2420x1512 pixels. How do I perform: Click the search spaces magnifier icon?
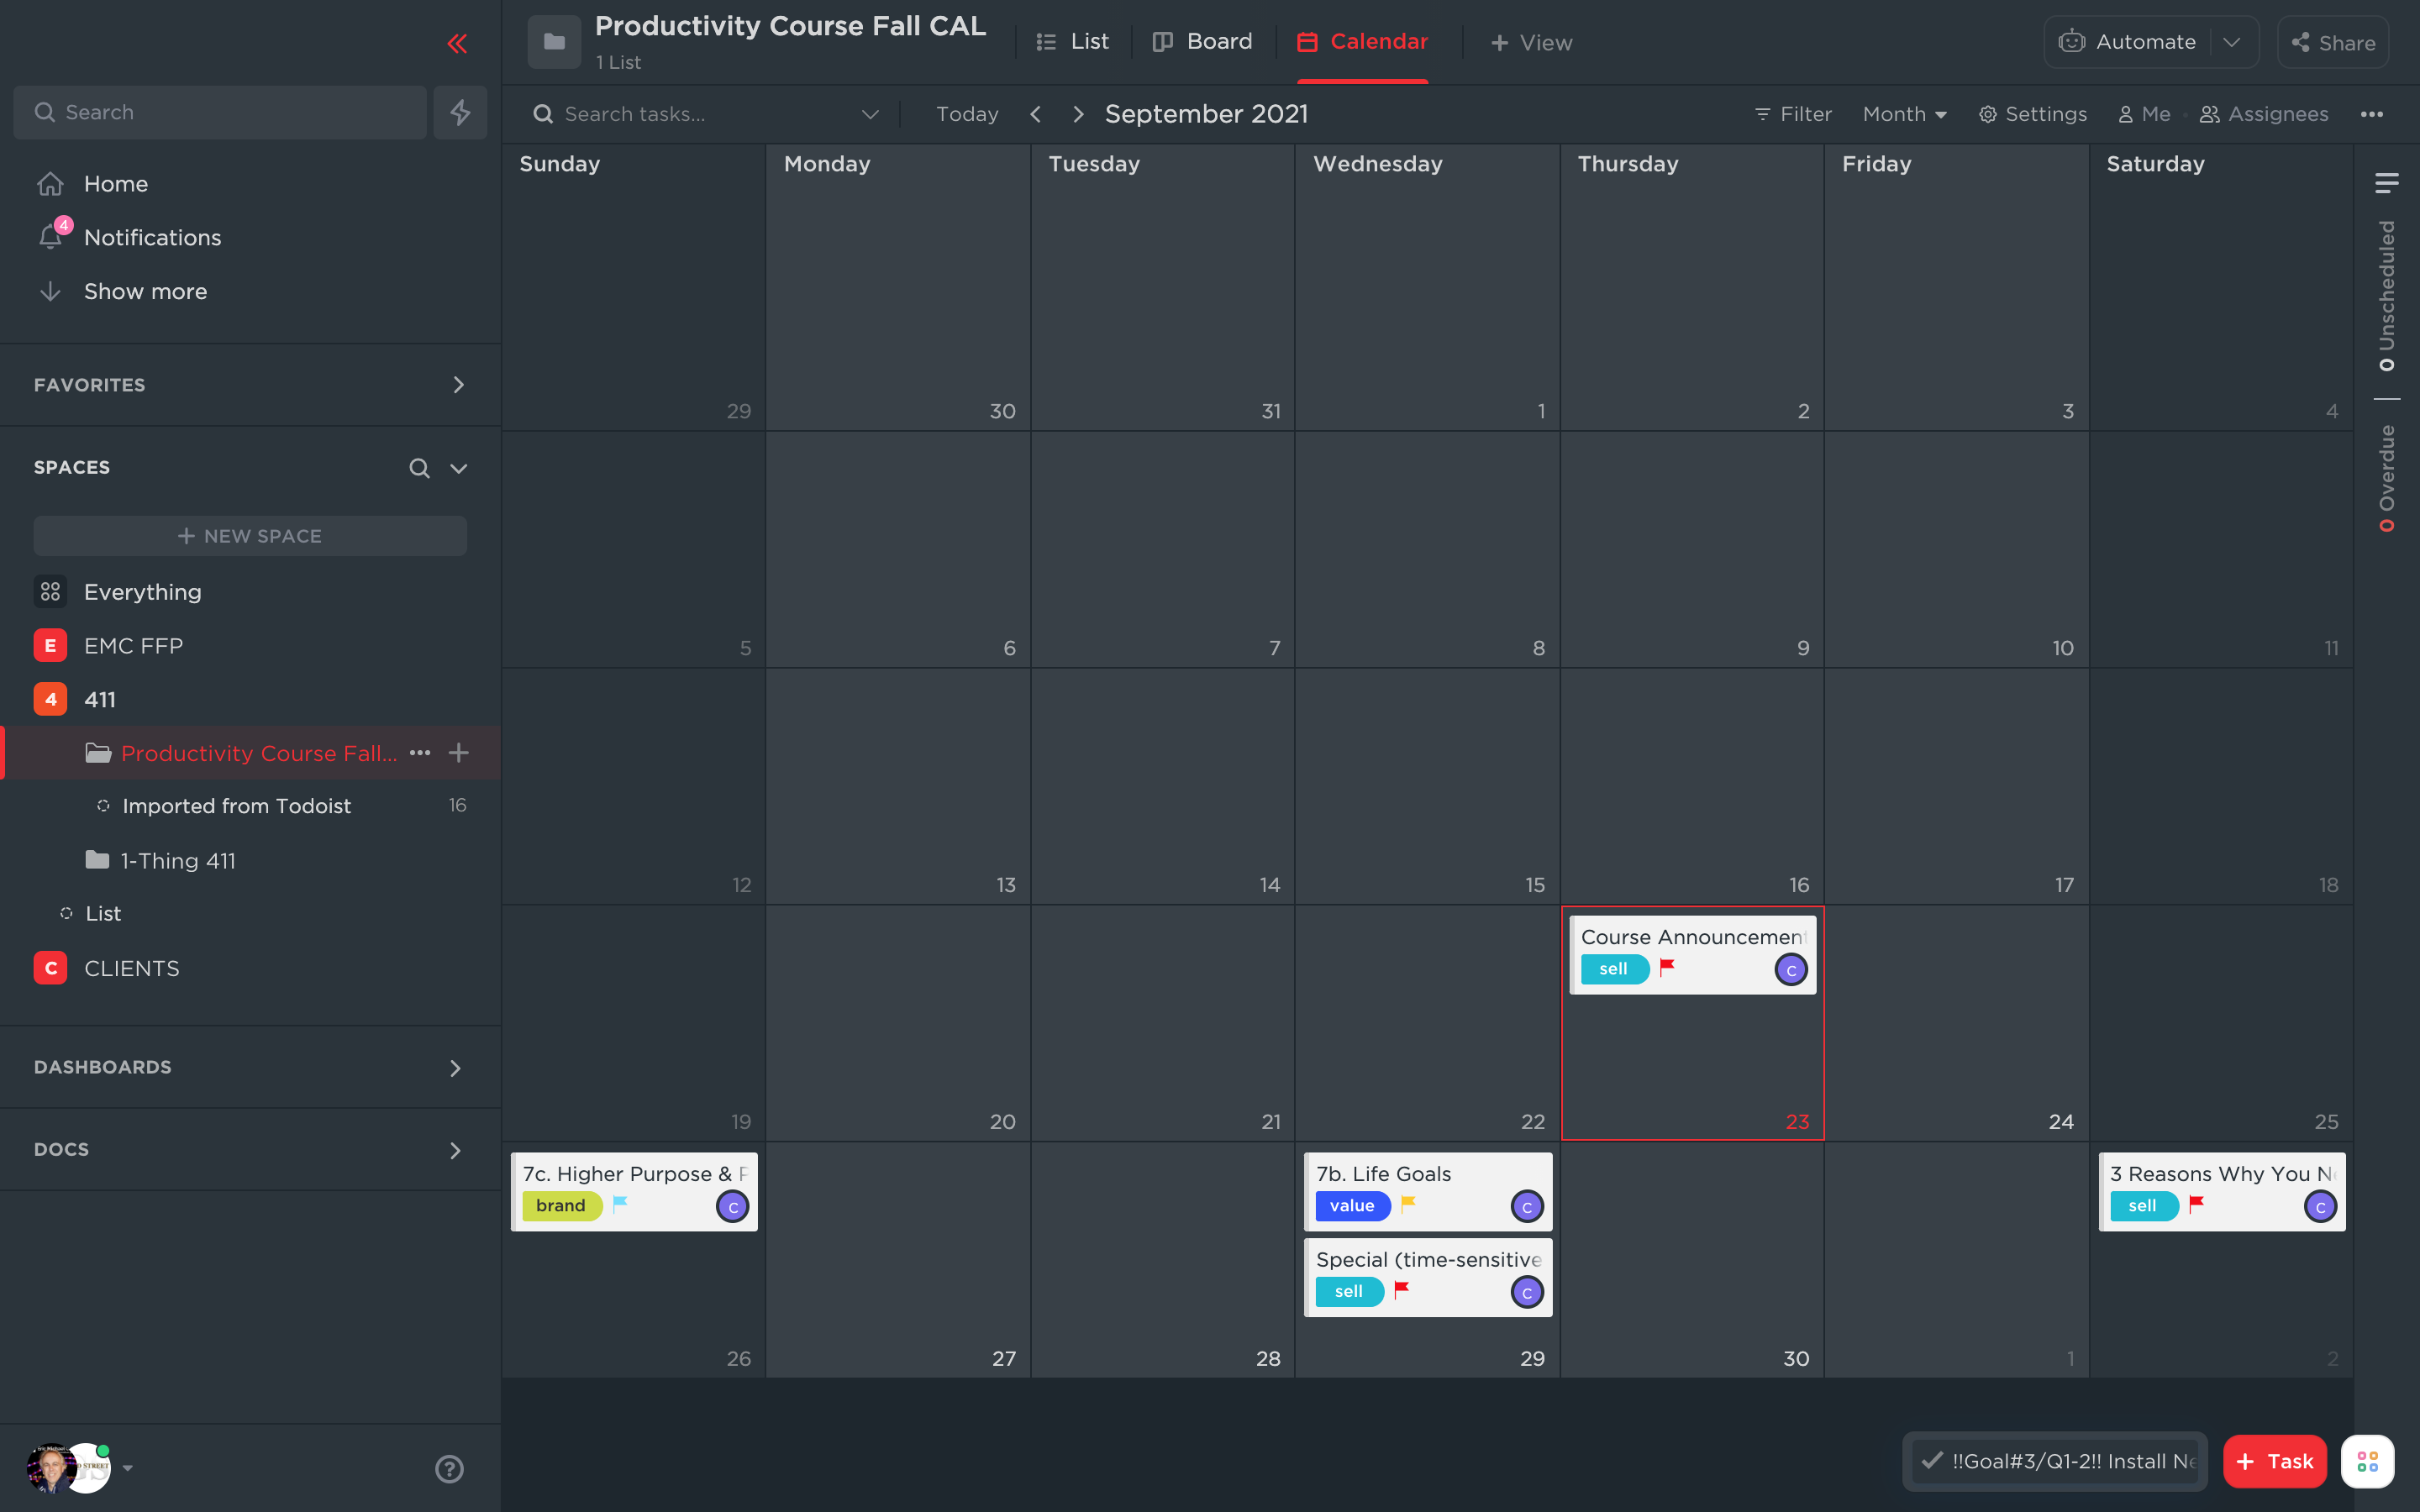[x=419, y=468]
